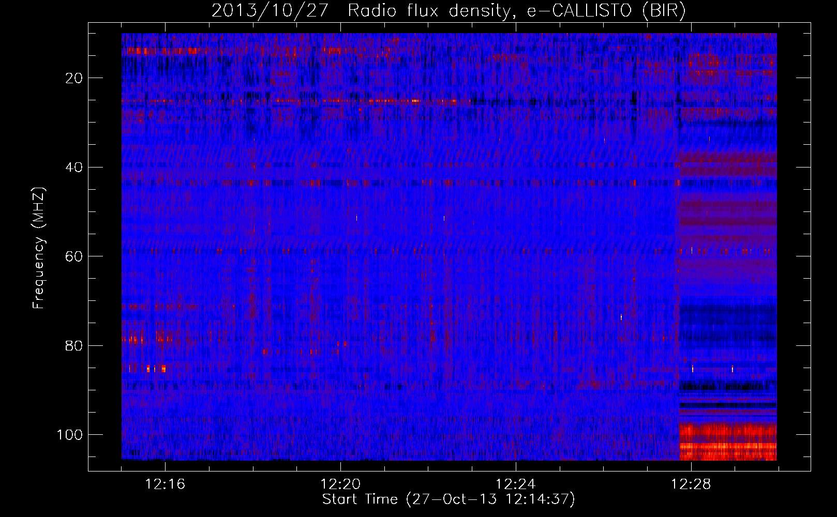
Task: Click the "12:24" time tick label
Action: point(516,484)
